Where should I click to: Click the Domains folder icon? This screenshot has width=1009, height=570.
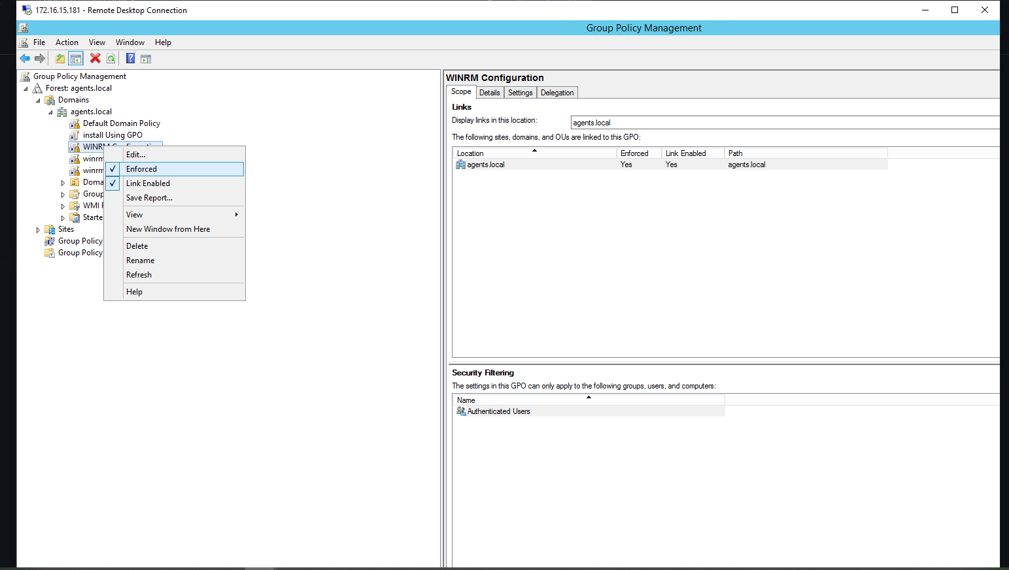point(50,100)
